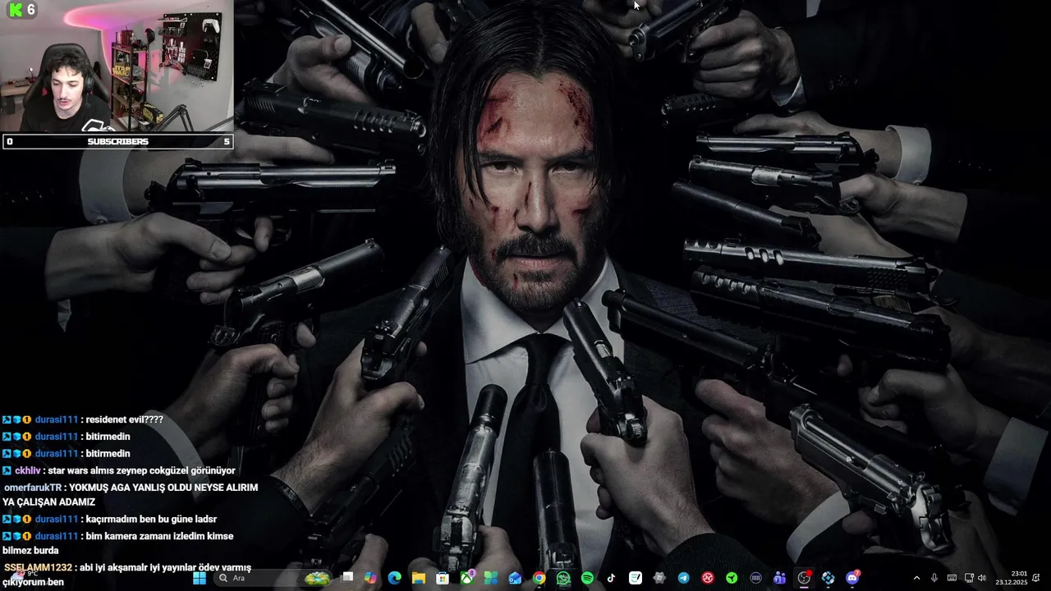Click the message 'bim kamera zamanı izledim kimse'
This screenshot has width=1051, height=591.
[x=159, y=536]
